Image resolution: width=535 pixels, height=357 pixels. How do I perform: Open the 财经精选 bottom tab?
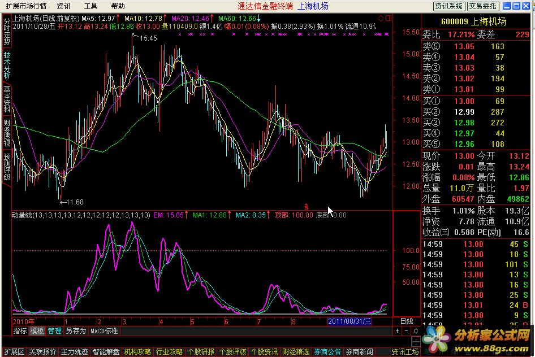tap(296, 351)
